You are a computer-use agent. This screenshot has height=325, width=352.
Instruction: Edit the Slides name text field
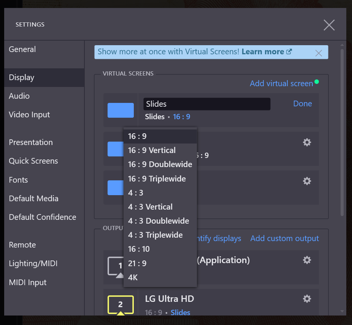point(207,104)
